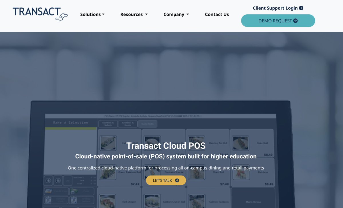Click the arrow icon in Let's Talk button

point(177,181)
